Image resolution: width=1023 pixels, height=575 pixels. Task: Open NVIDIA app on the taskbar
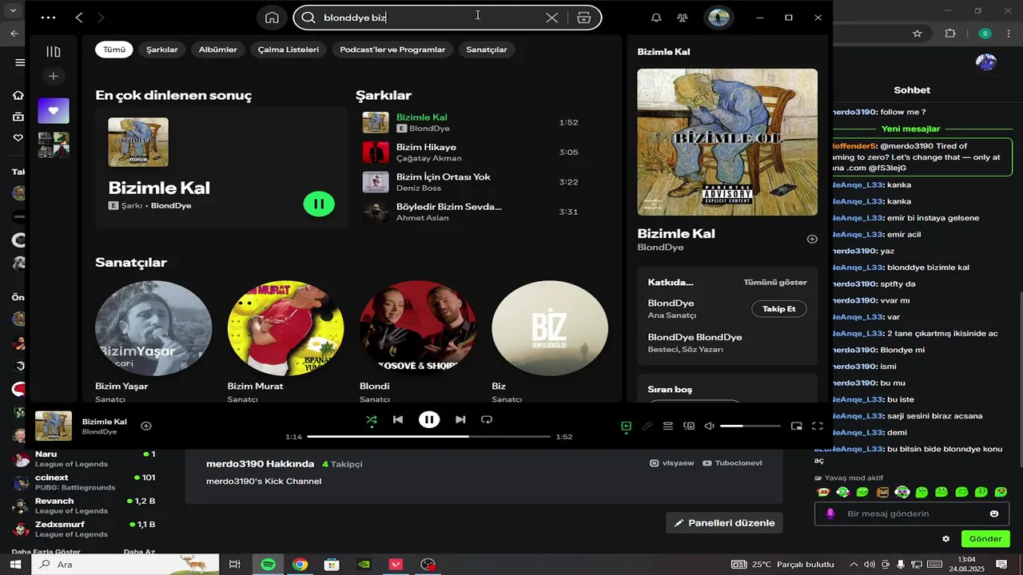364,565
